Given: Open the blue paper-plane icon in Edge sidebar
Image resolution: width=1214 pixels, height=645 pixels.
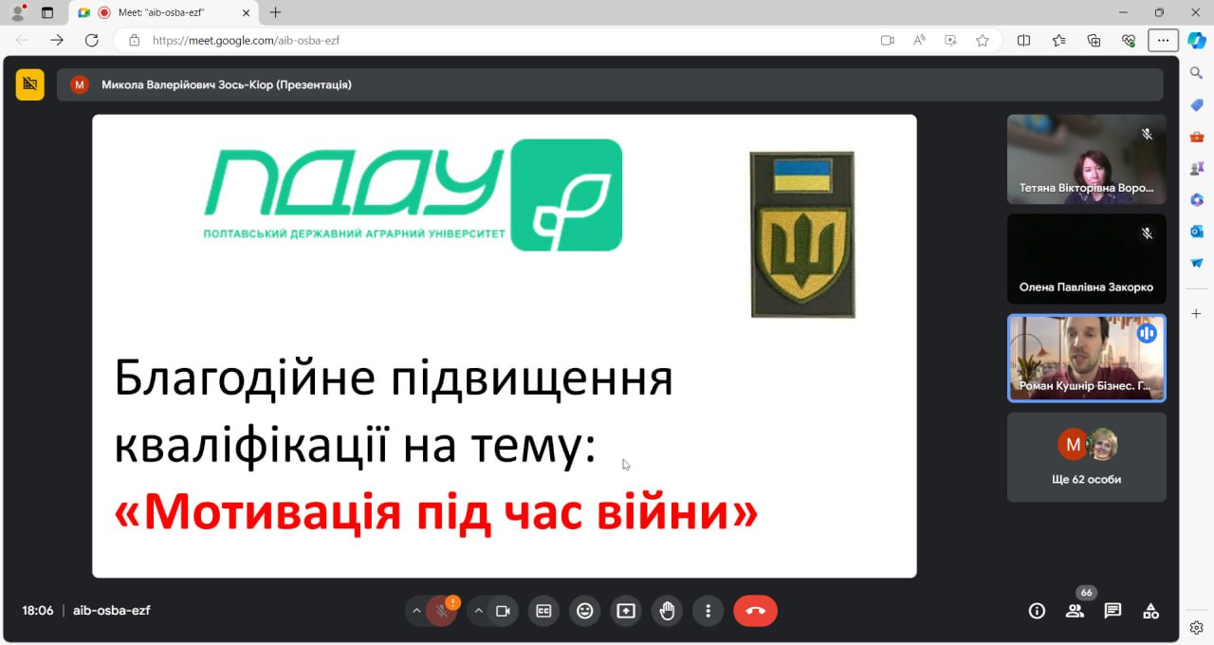Looking at the screenshot, I should (x=1197, y=263).
